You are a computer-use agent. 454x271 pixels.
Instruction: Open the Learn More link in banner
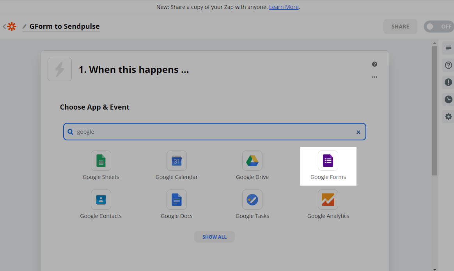[x=284, y=7]
